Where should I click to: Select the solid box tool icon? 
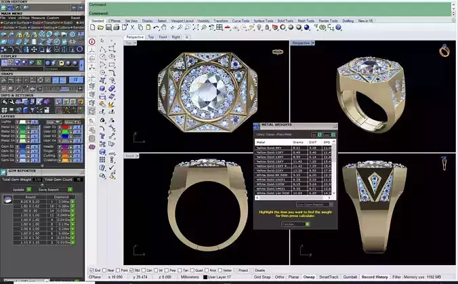tap(102, 88)
